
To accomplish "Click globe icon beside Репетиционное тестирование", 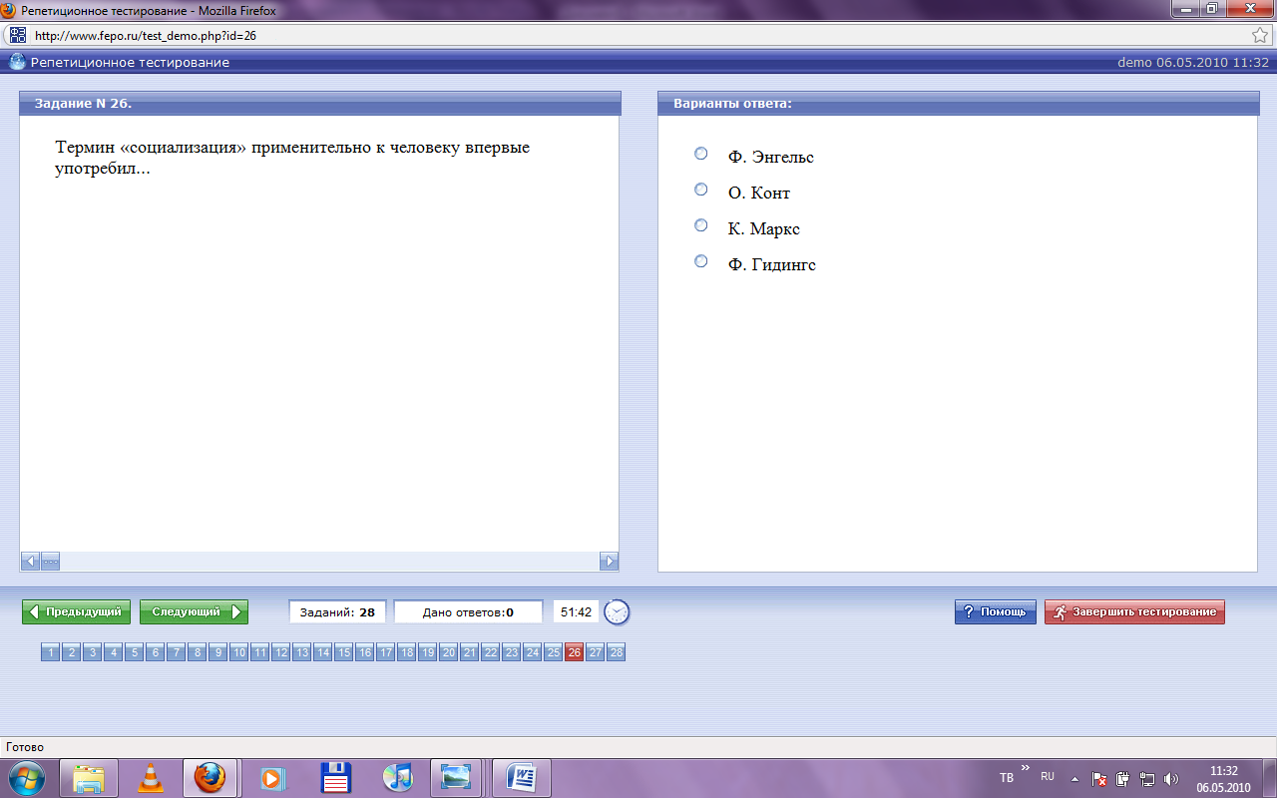I will pos(17,62).
